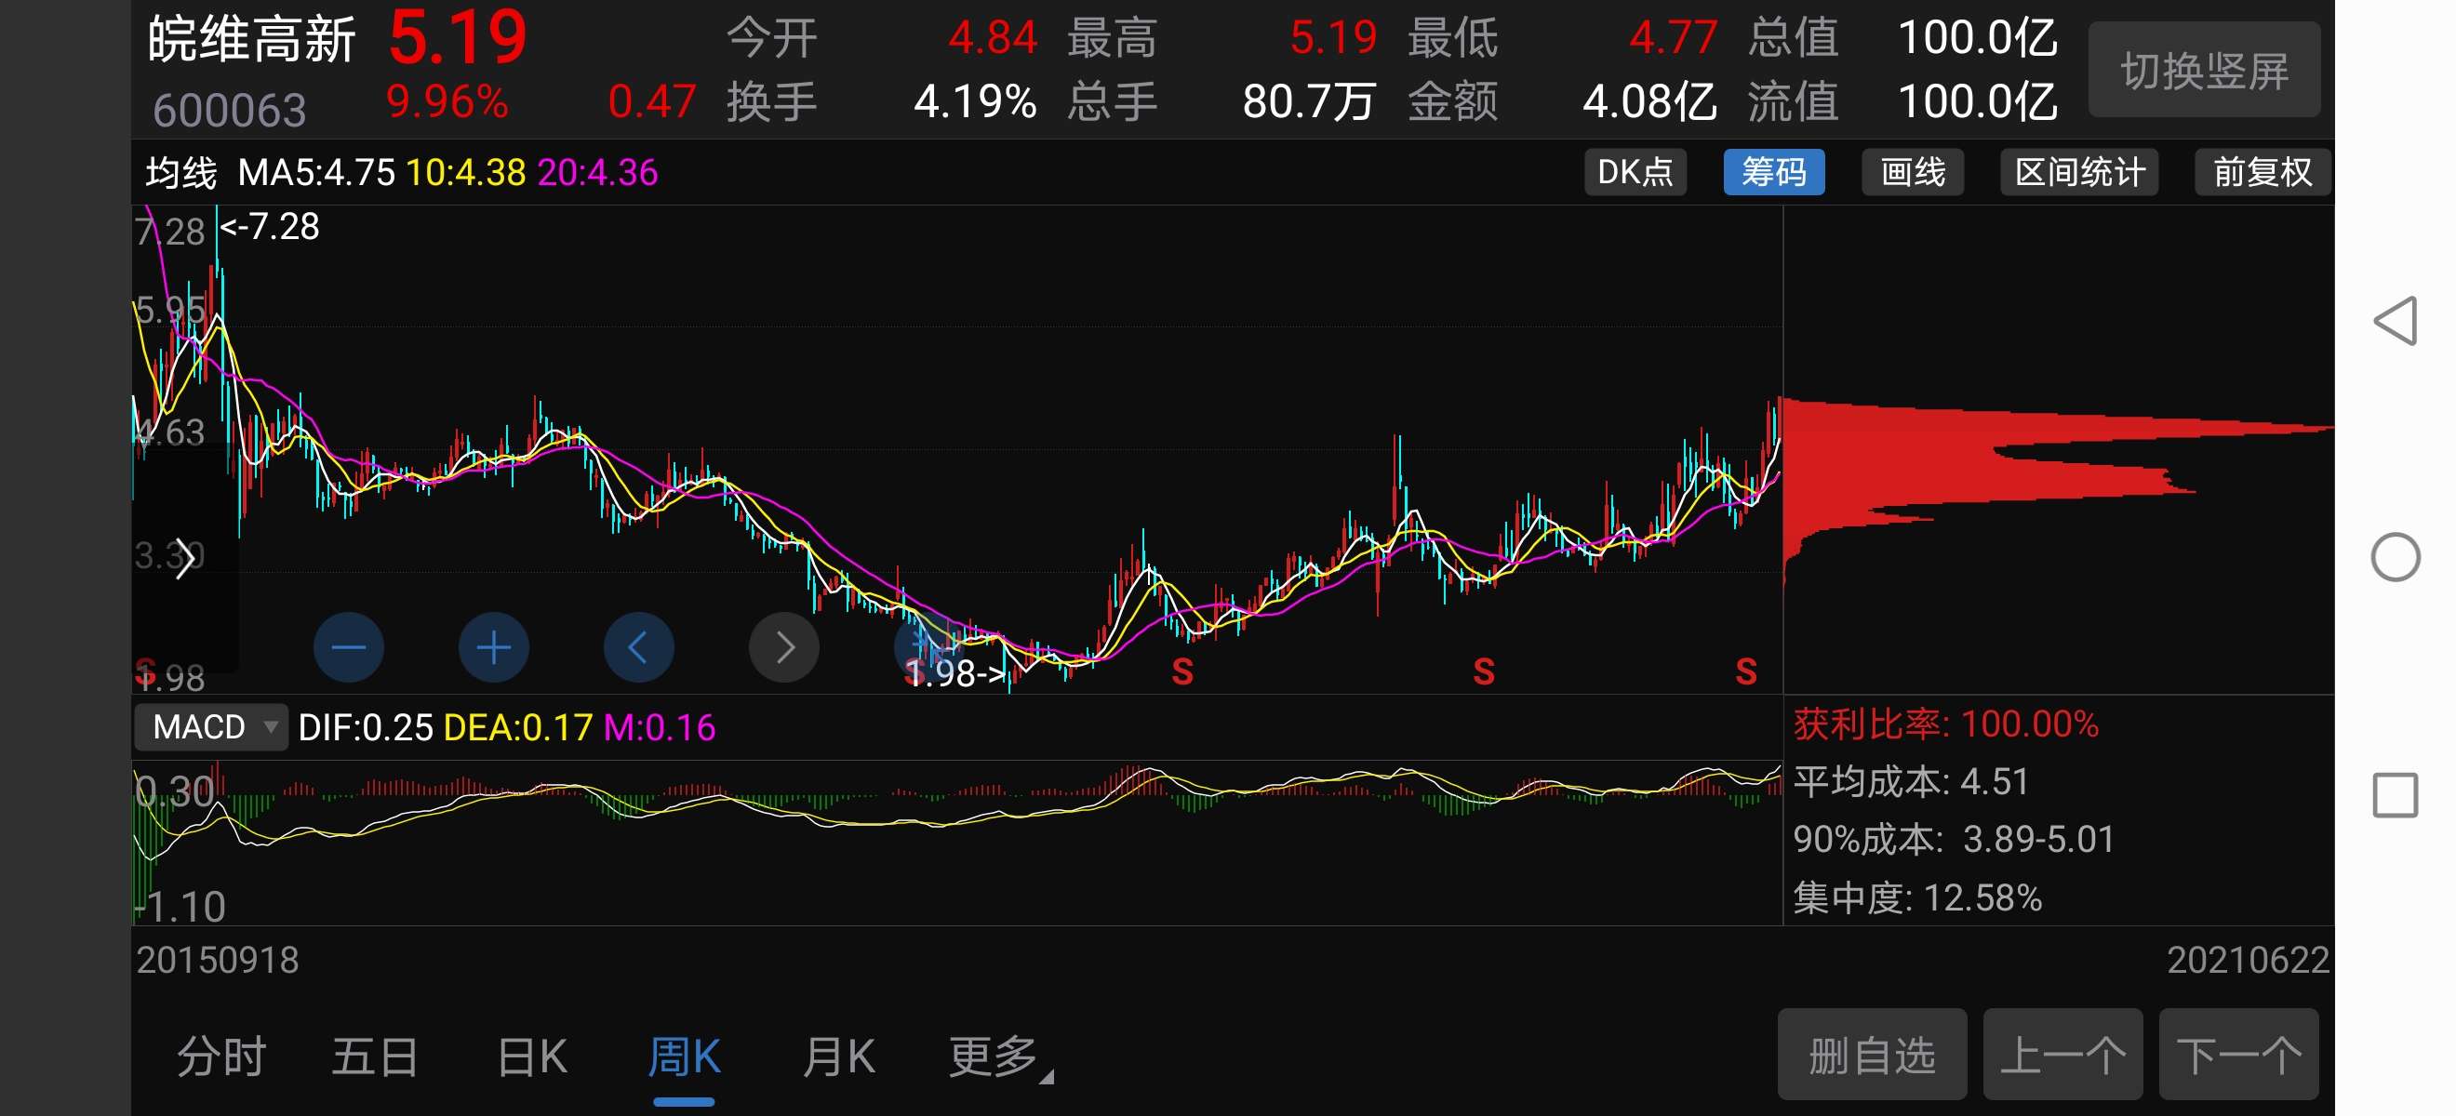Go to 下一个 next stock
The width and height of the screenshot is (2456, 1116).
coord(2237,1055)
